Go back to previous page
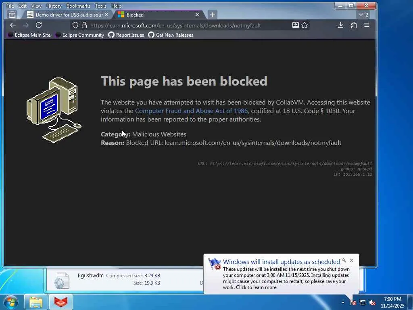This screenshot has height=310, width=413. [x=13, y=25]
